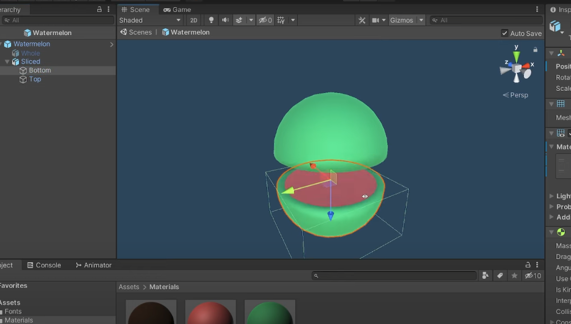Screen dimensions: 571x324
Task: Select the Bottom object in hierarchy
Action: [40, 70]
